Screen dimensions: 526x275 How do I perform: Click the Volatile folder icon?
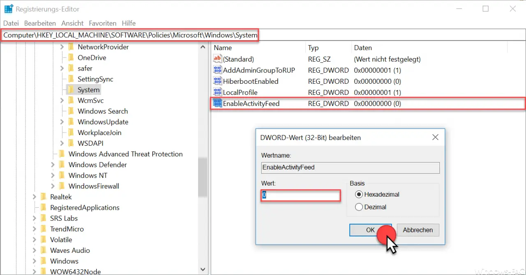click(44, 239)
